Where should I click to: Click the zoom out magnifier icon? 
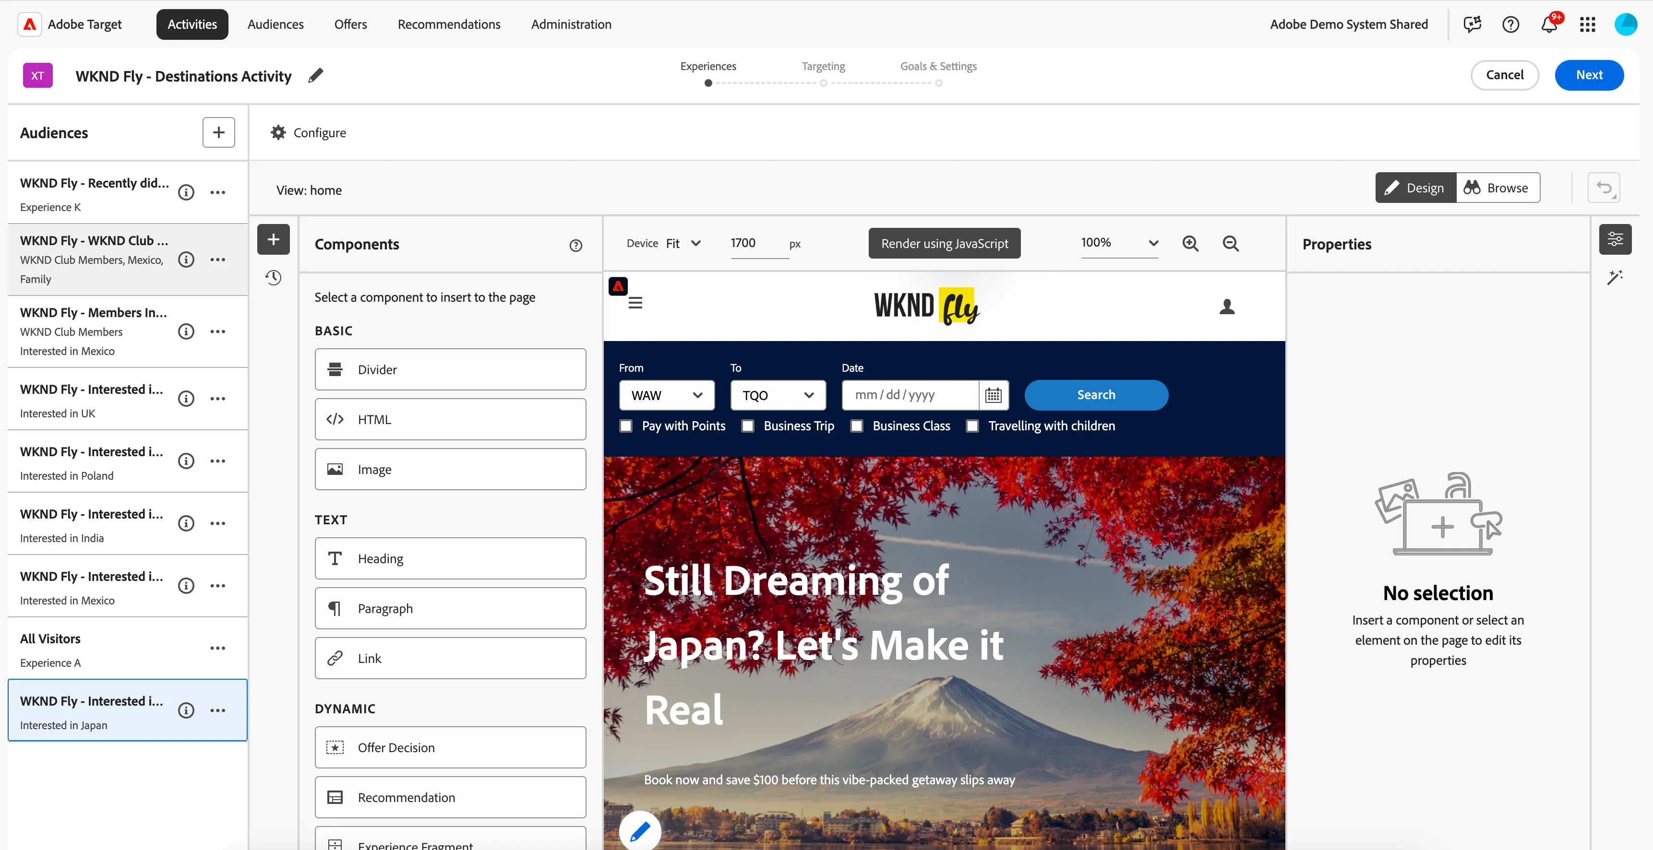pos(1230,243)
